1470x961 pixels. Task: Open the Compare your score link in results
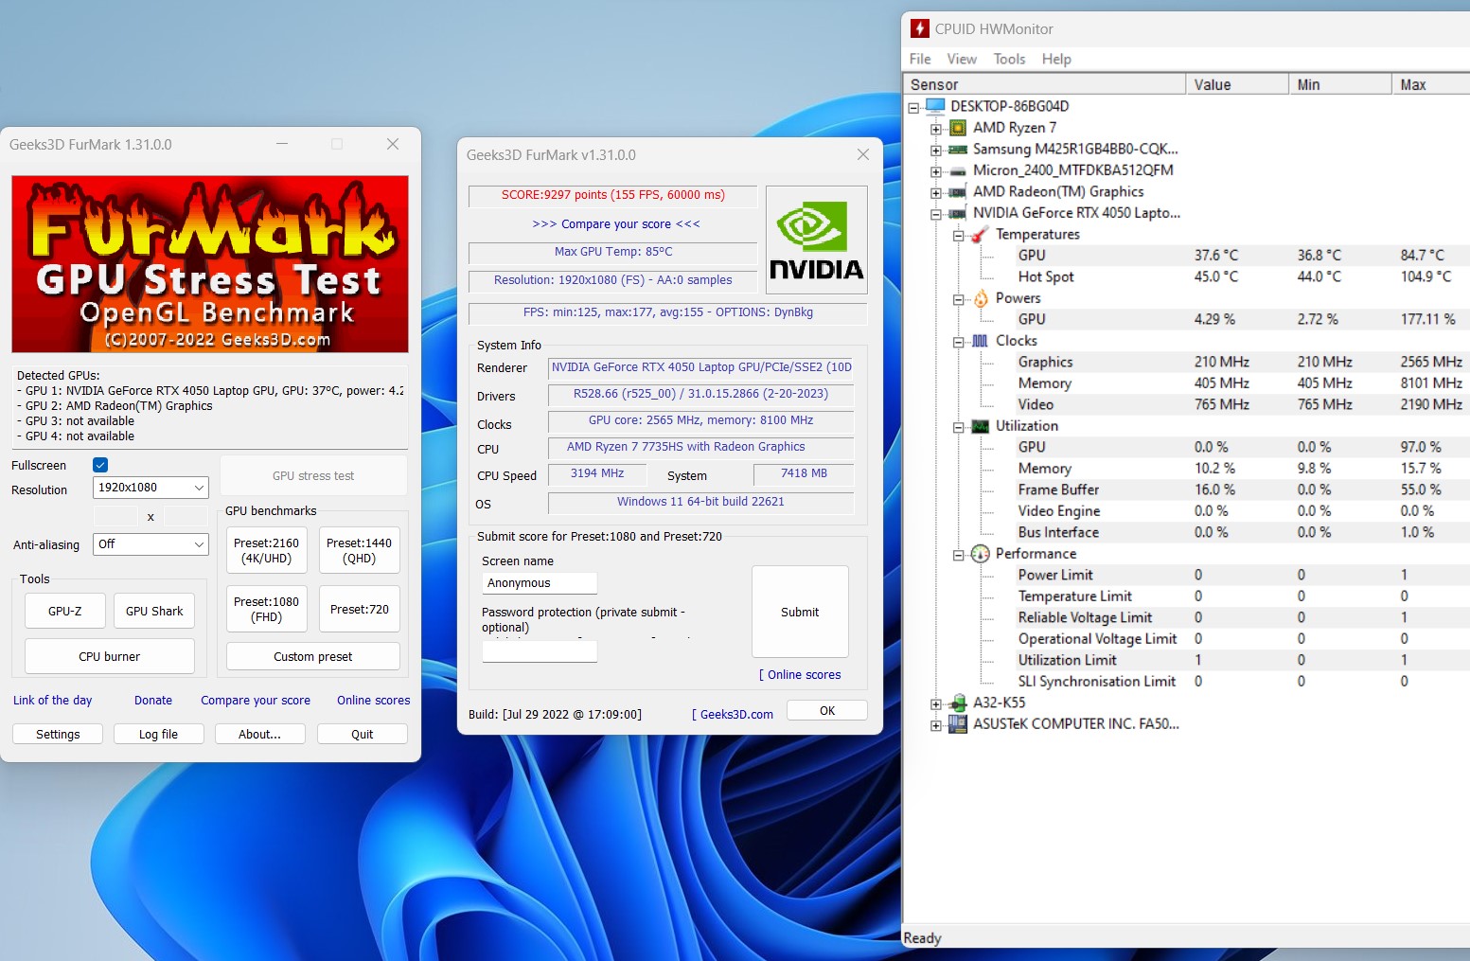616,224
